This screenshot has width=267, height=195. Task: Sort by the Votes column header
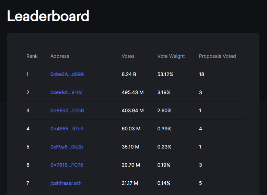(128, 56)
